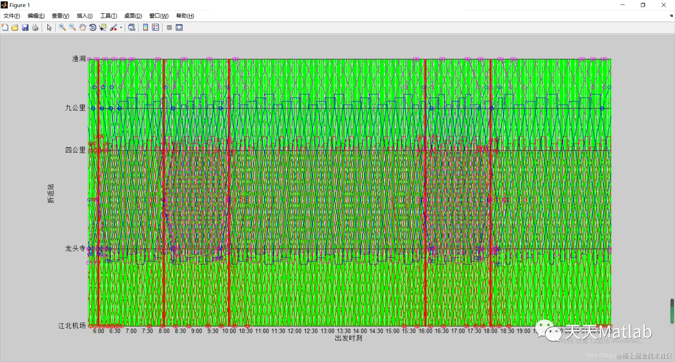This screenshot has height=362, width=675.
Task: Click the 18:00 x-axis tick label
Action: (490, 331)
